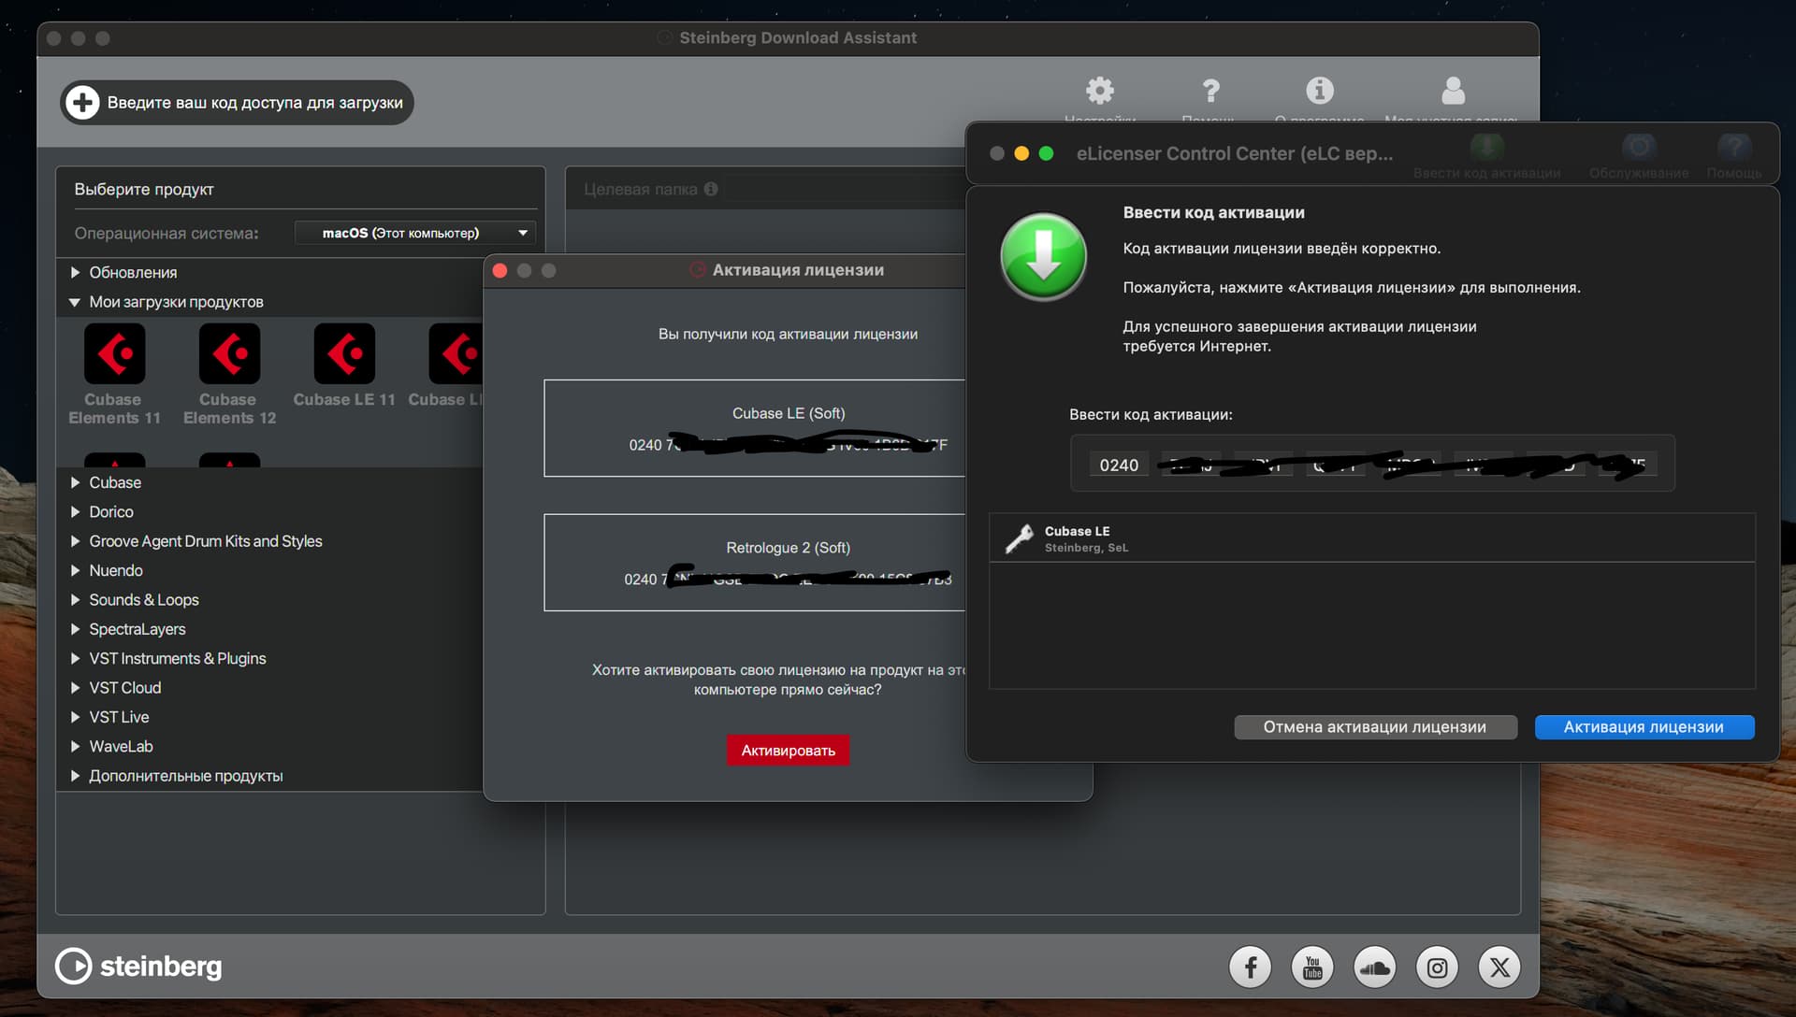This screenshot has height=1017, width=1796.
Task: Select Cubase LE 11 product icon
Action: pyautogui.click(x=344, y=354)
